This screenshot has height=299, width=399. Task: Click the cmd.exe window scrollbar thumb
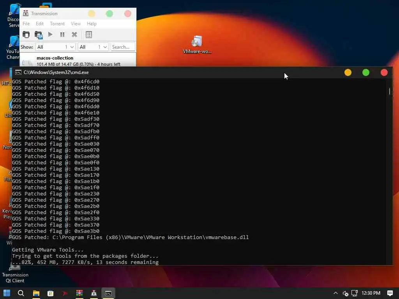[x=389, y=91]
